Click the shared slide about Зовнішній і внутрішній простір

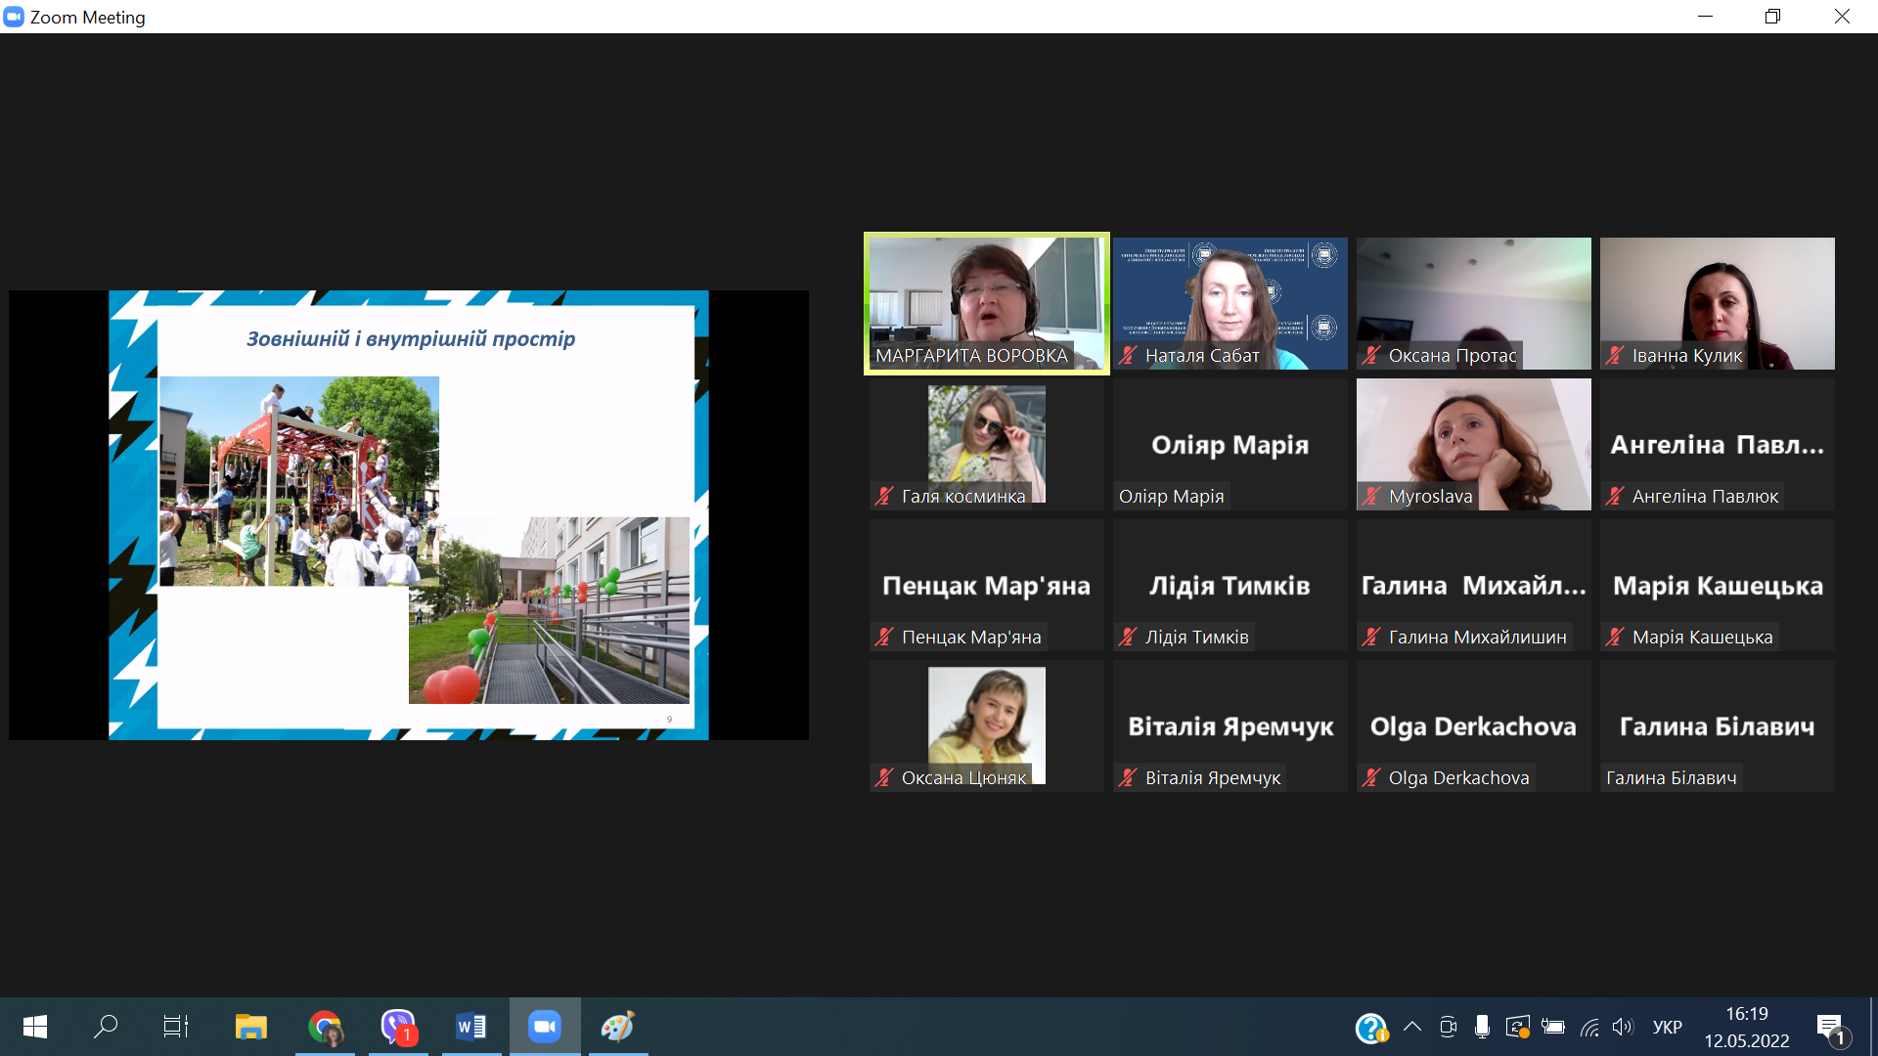(x=409, y=515)
